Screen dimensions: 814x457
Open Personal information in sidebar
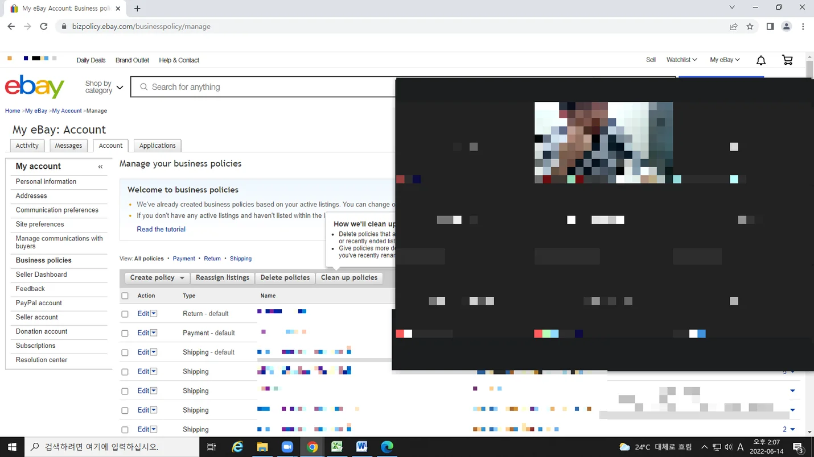pyautogui.click(x=46, y=181)
